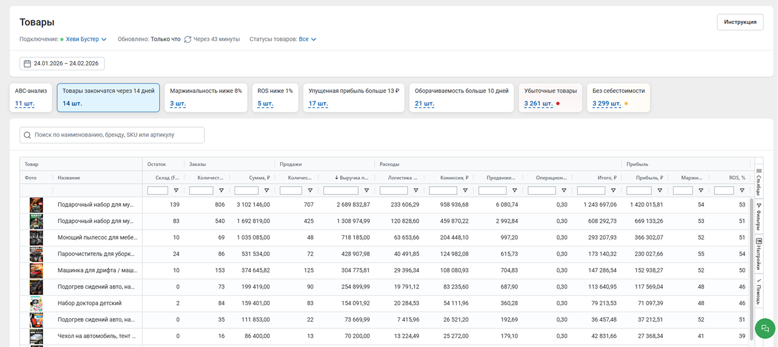This screenshot has height=347, width=778.
Task: Switch to the ABC-анализ card
Action: [31, 98]
